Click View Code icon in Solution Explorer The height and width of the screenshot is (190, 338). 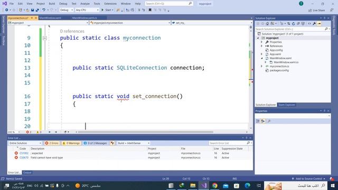(309, 24)
